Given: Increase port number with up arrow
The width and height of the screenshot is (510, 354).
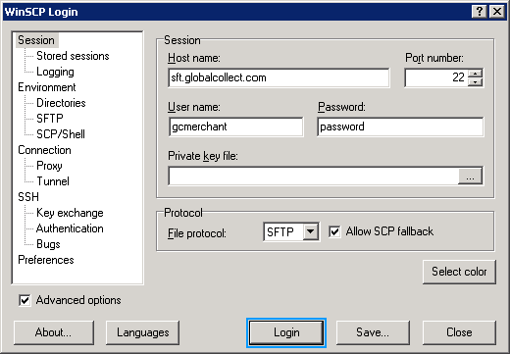Looking at the screenshot, I should click(475, 74).
